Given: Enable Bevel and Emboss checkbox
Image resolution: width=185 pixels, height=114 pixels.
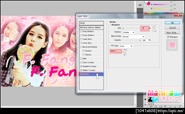Looking at the screenshot, I should point(81,47).
